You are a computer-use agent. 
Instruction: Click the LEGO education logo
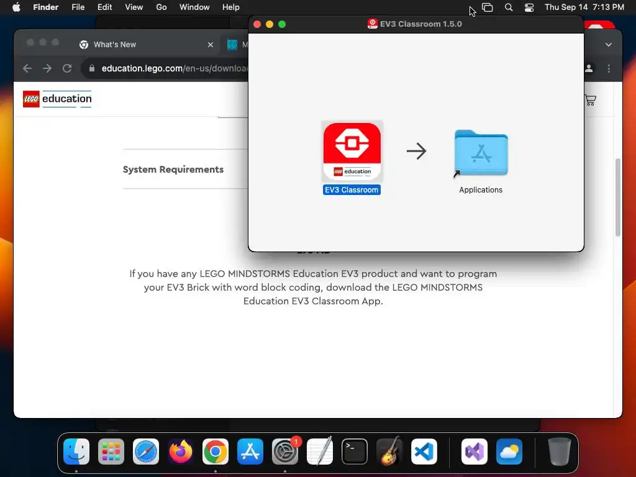click(57, 99)
